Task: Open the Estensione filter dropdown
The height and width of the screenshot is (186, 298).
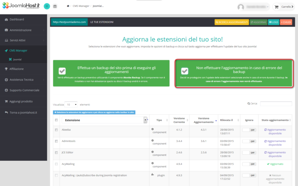Action: point(146,120)
